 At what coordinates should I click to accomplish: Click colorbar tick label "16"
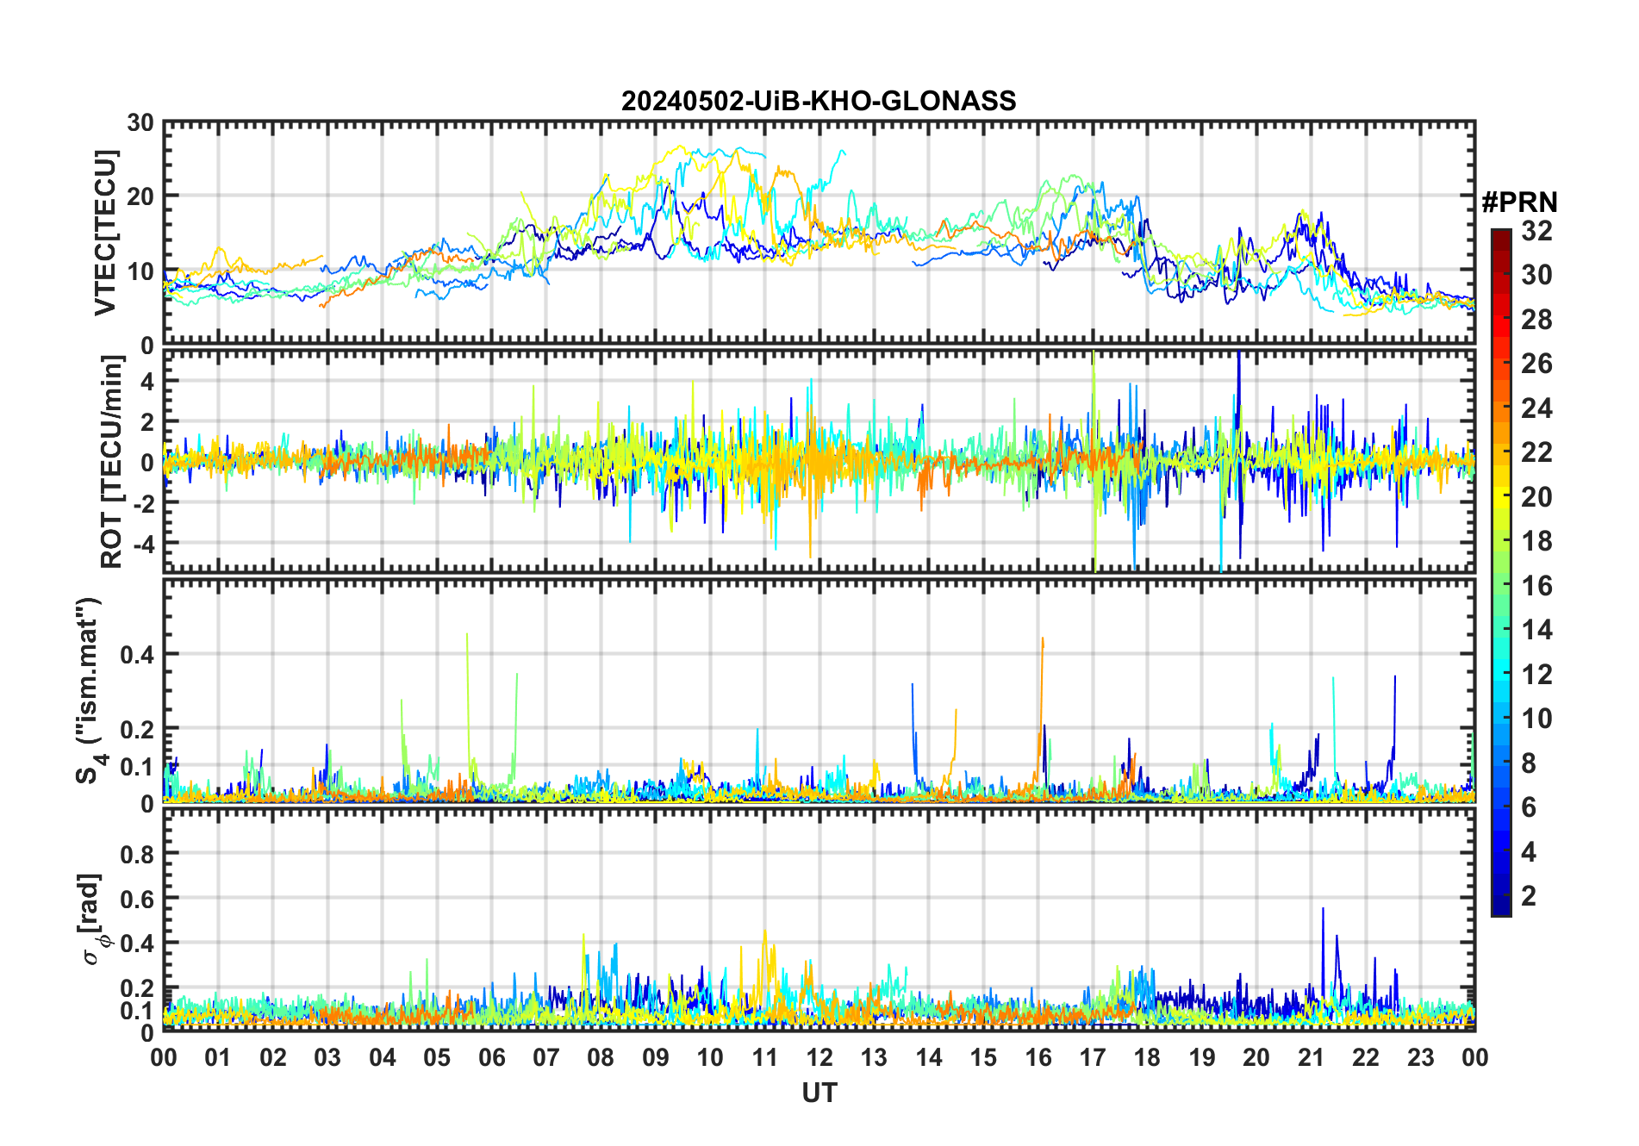click(x=1536, y=586)
